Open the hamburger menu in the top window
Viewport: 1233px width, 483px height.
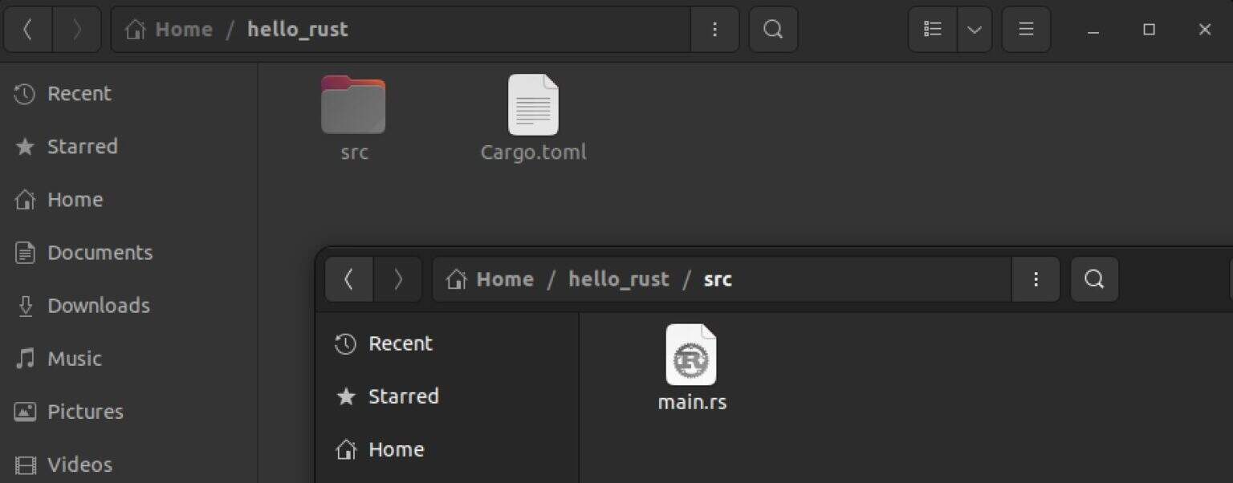click(x=1026, y=30)
